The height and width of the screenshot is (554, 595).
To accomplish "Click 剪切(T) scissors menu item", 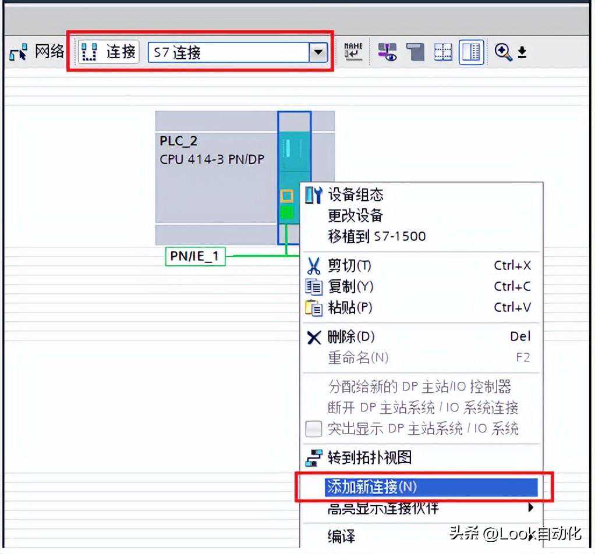I will (349, 266).
